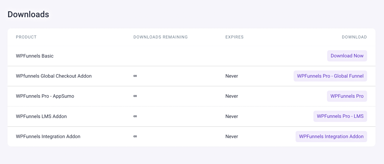Click Never in Integration Addon row
This screenshot has width=384, height=164.
coord(232,136)
